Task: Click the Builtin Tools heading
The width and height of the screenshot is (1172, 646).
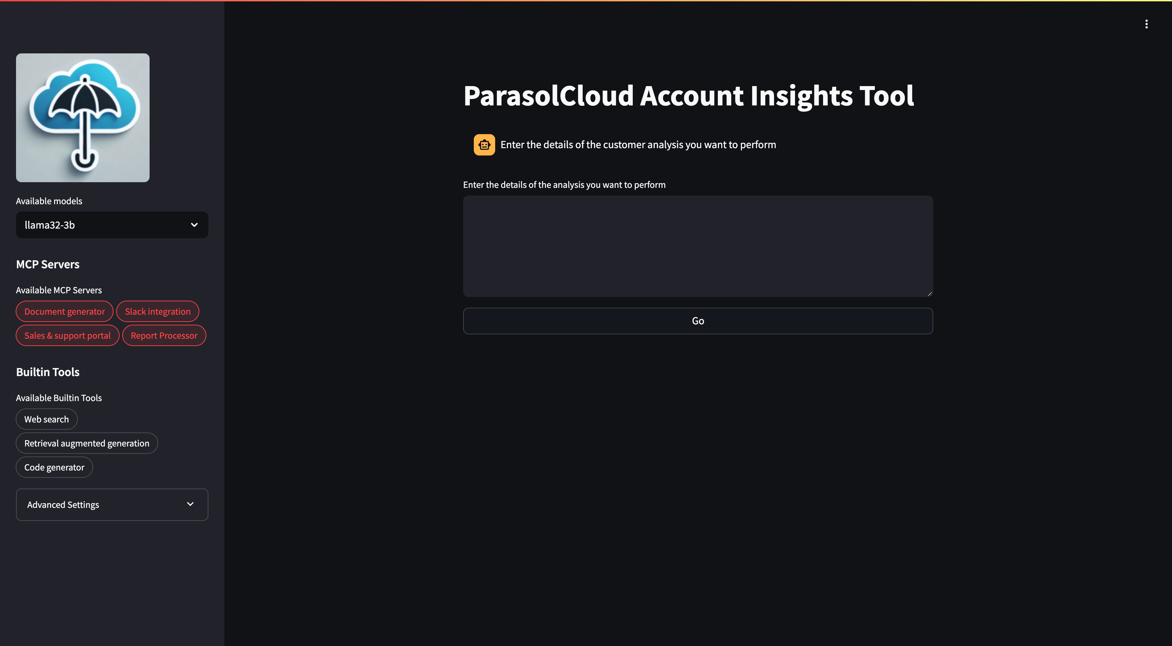Action: click(x=48, y=371)
